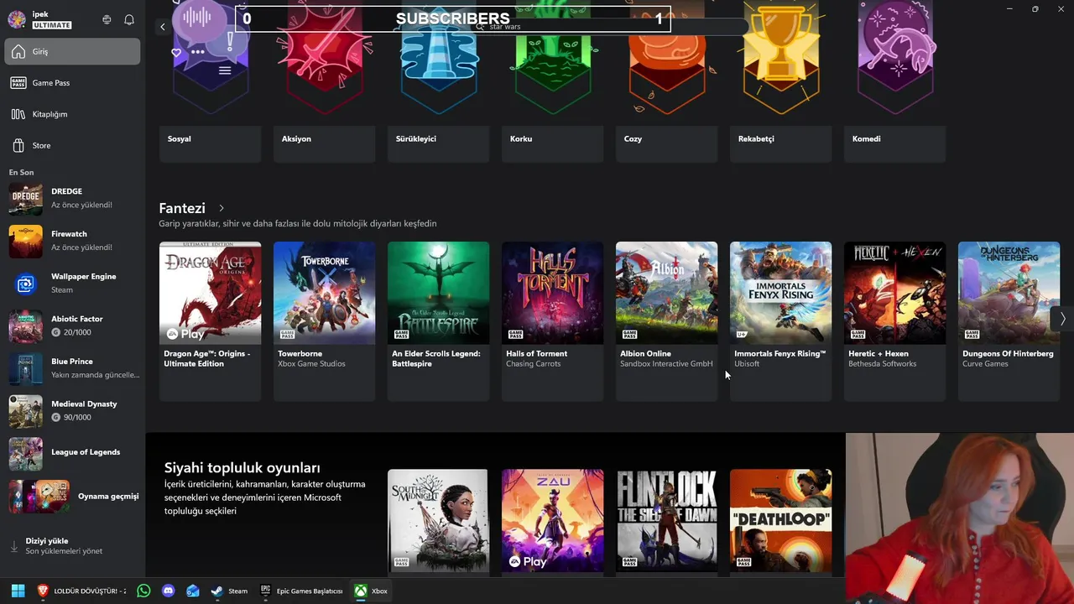Image resolution: width=1074 pixels, height=604 pixels.
Task: Open the Game Pass section
Action: point(72,83)
